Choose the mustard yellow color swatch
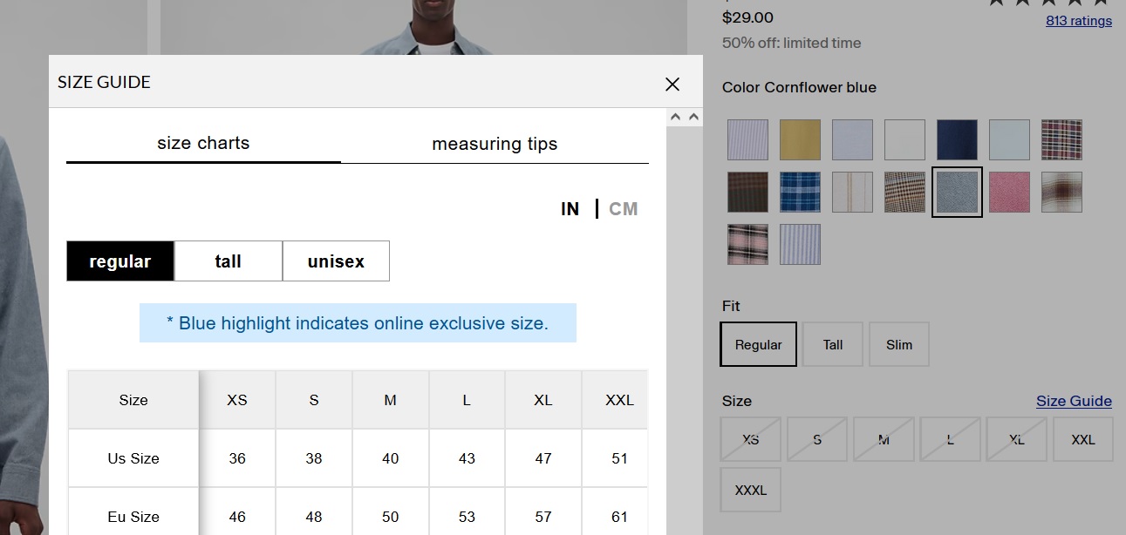1126x535 pixels. click(800, 139)
